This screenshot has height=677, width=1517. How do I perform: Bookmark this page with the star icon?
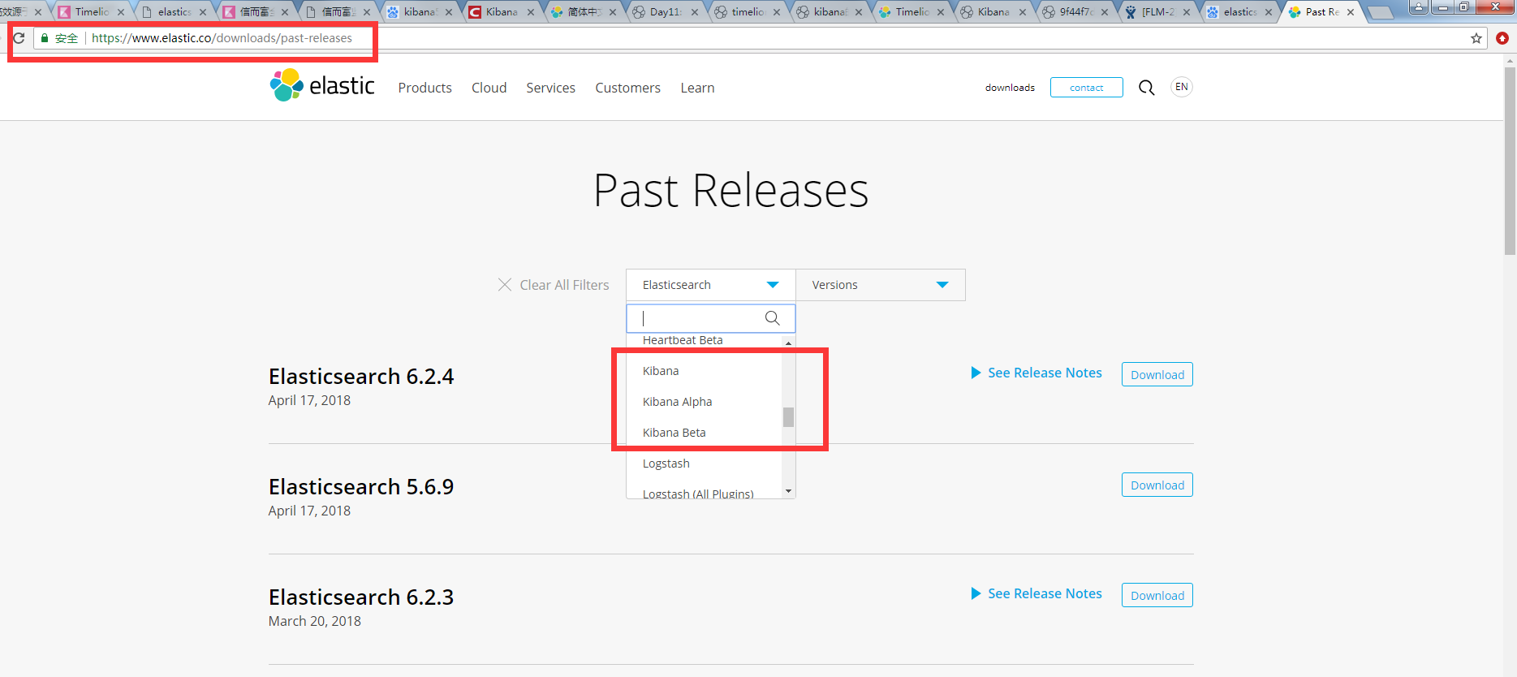[x=1476, y=38]
